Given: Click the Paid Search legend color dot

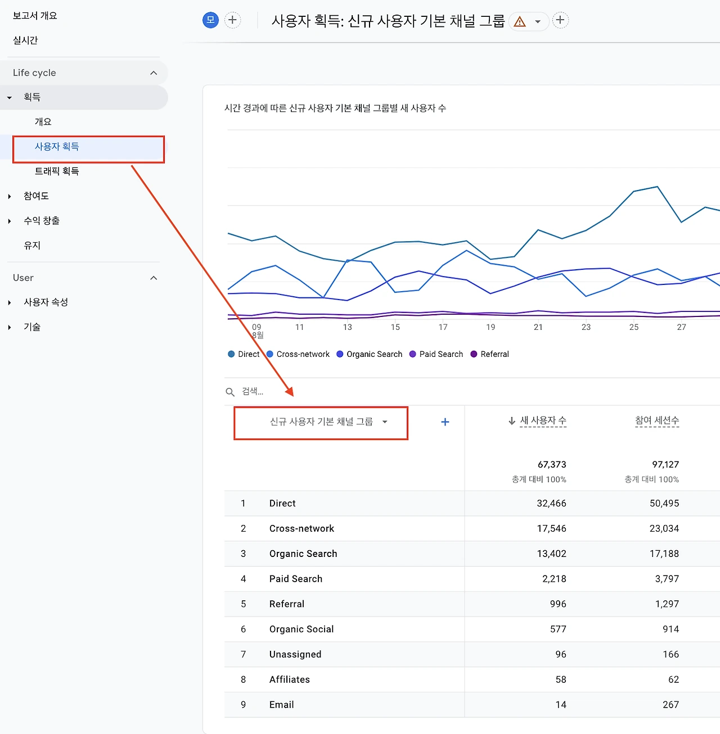Looking at the screenshot, I should (413, 354).
